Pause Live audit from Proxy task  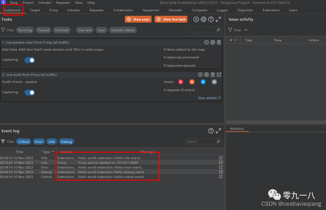click(x=200, y=75)
